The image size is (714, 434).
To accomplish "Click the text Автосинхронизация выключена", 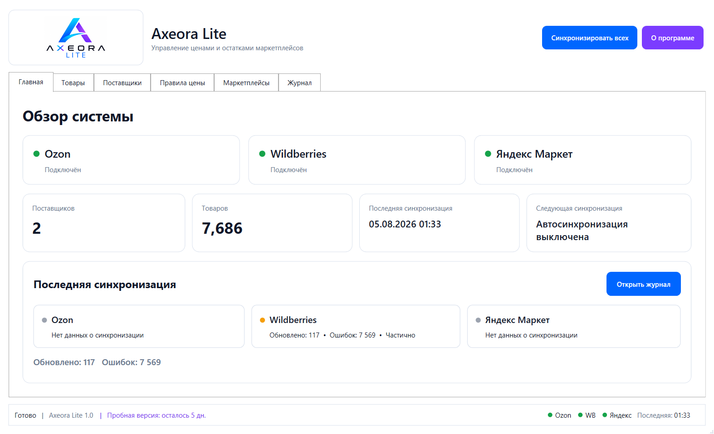I will (582, 231).
